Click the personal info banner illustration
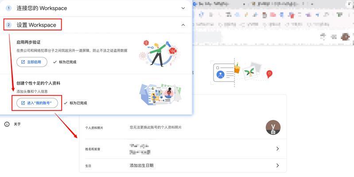 (x=241, y=72)
